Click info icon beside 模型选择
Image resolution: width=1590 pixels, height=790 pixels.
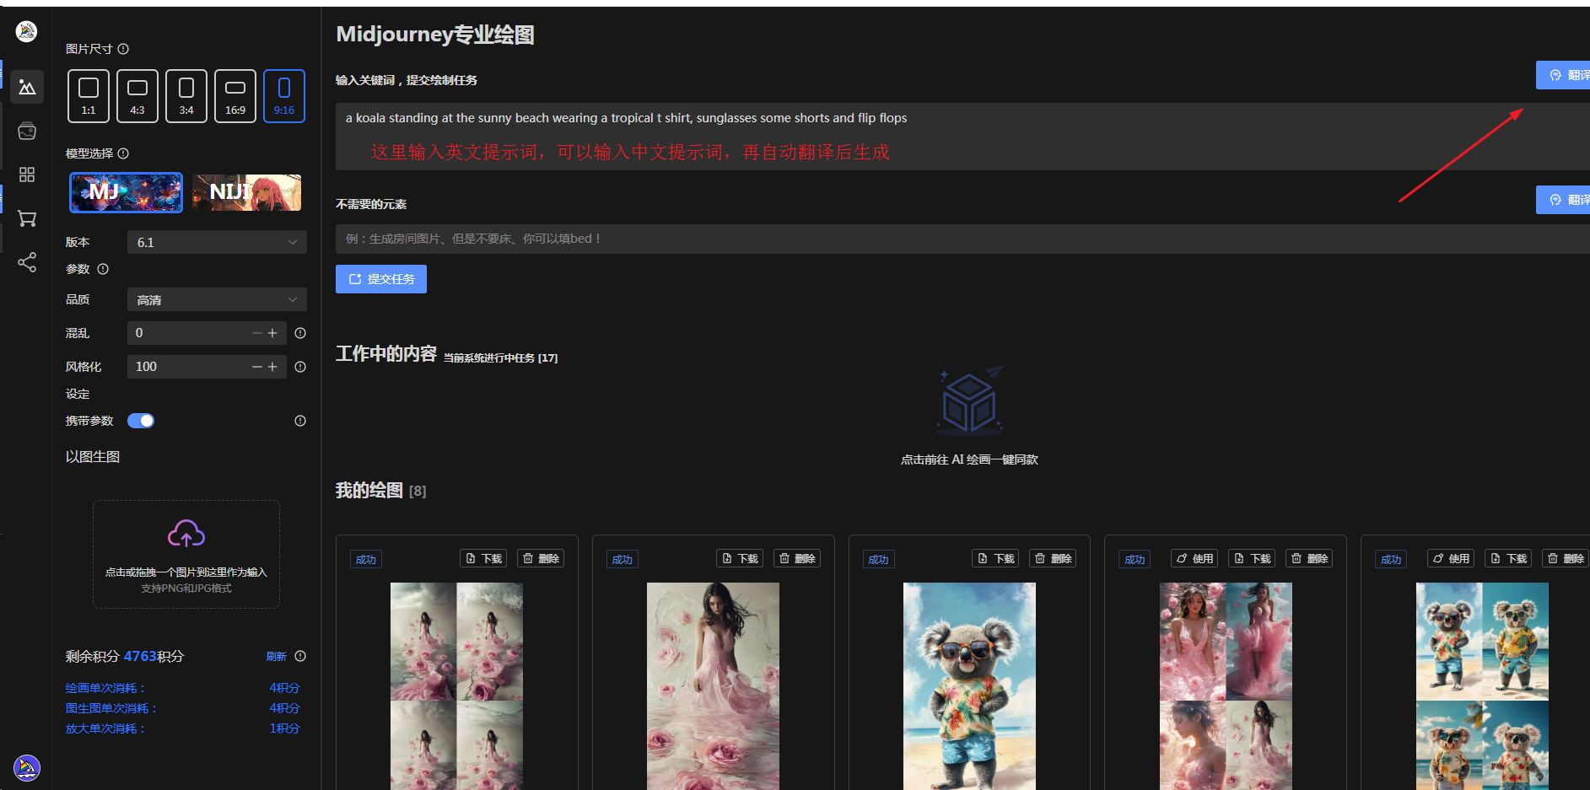[123, 153]
